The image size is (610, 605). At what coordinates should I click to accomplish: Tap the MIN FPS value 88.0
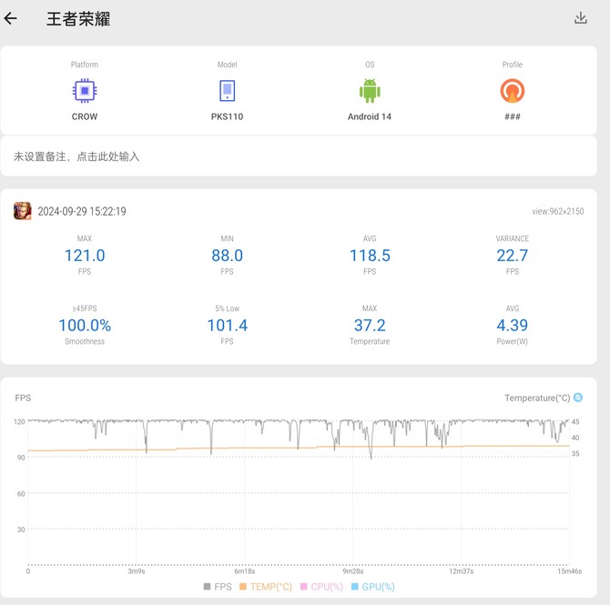click(x=228, y=256)
